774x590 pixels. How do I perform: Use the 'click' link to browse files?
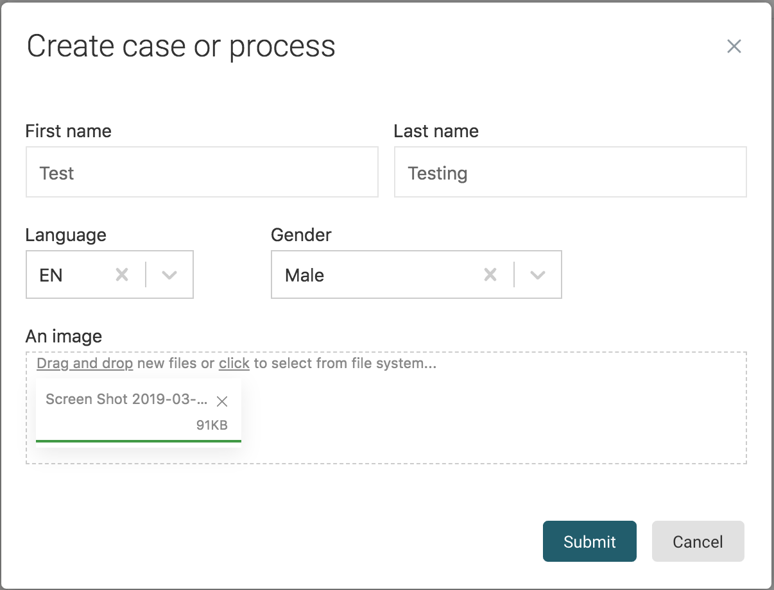point(234,364)
